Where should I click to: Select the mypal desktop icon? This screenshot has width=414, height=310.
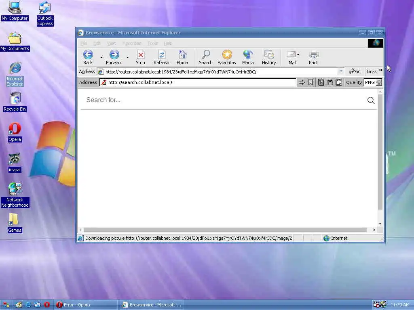pyautogui.click(x=15, y=162)
